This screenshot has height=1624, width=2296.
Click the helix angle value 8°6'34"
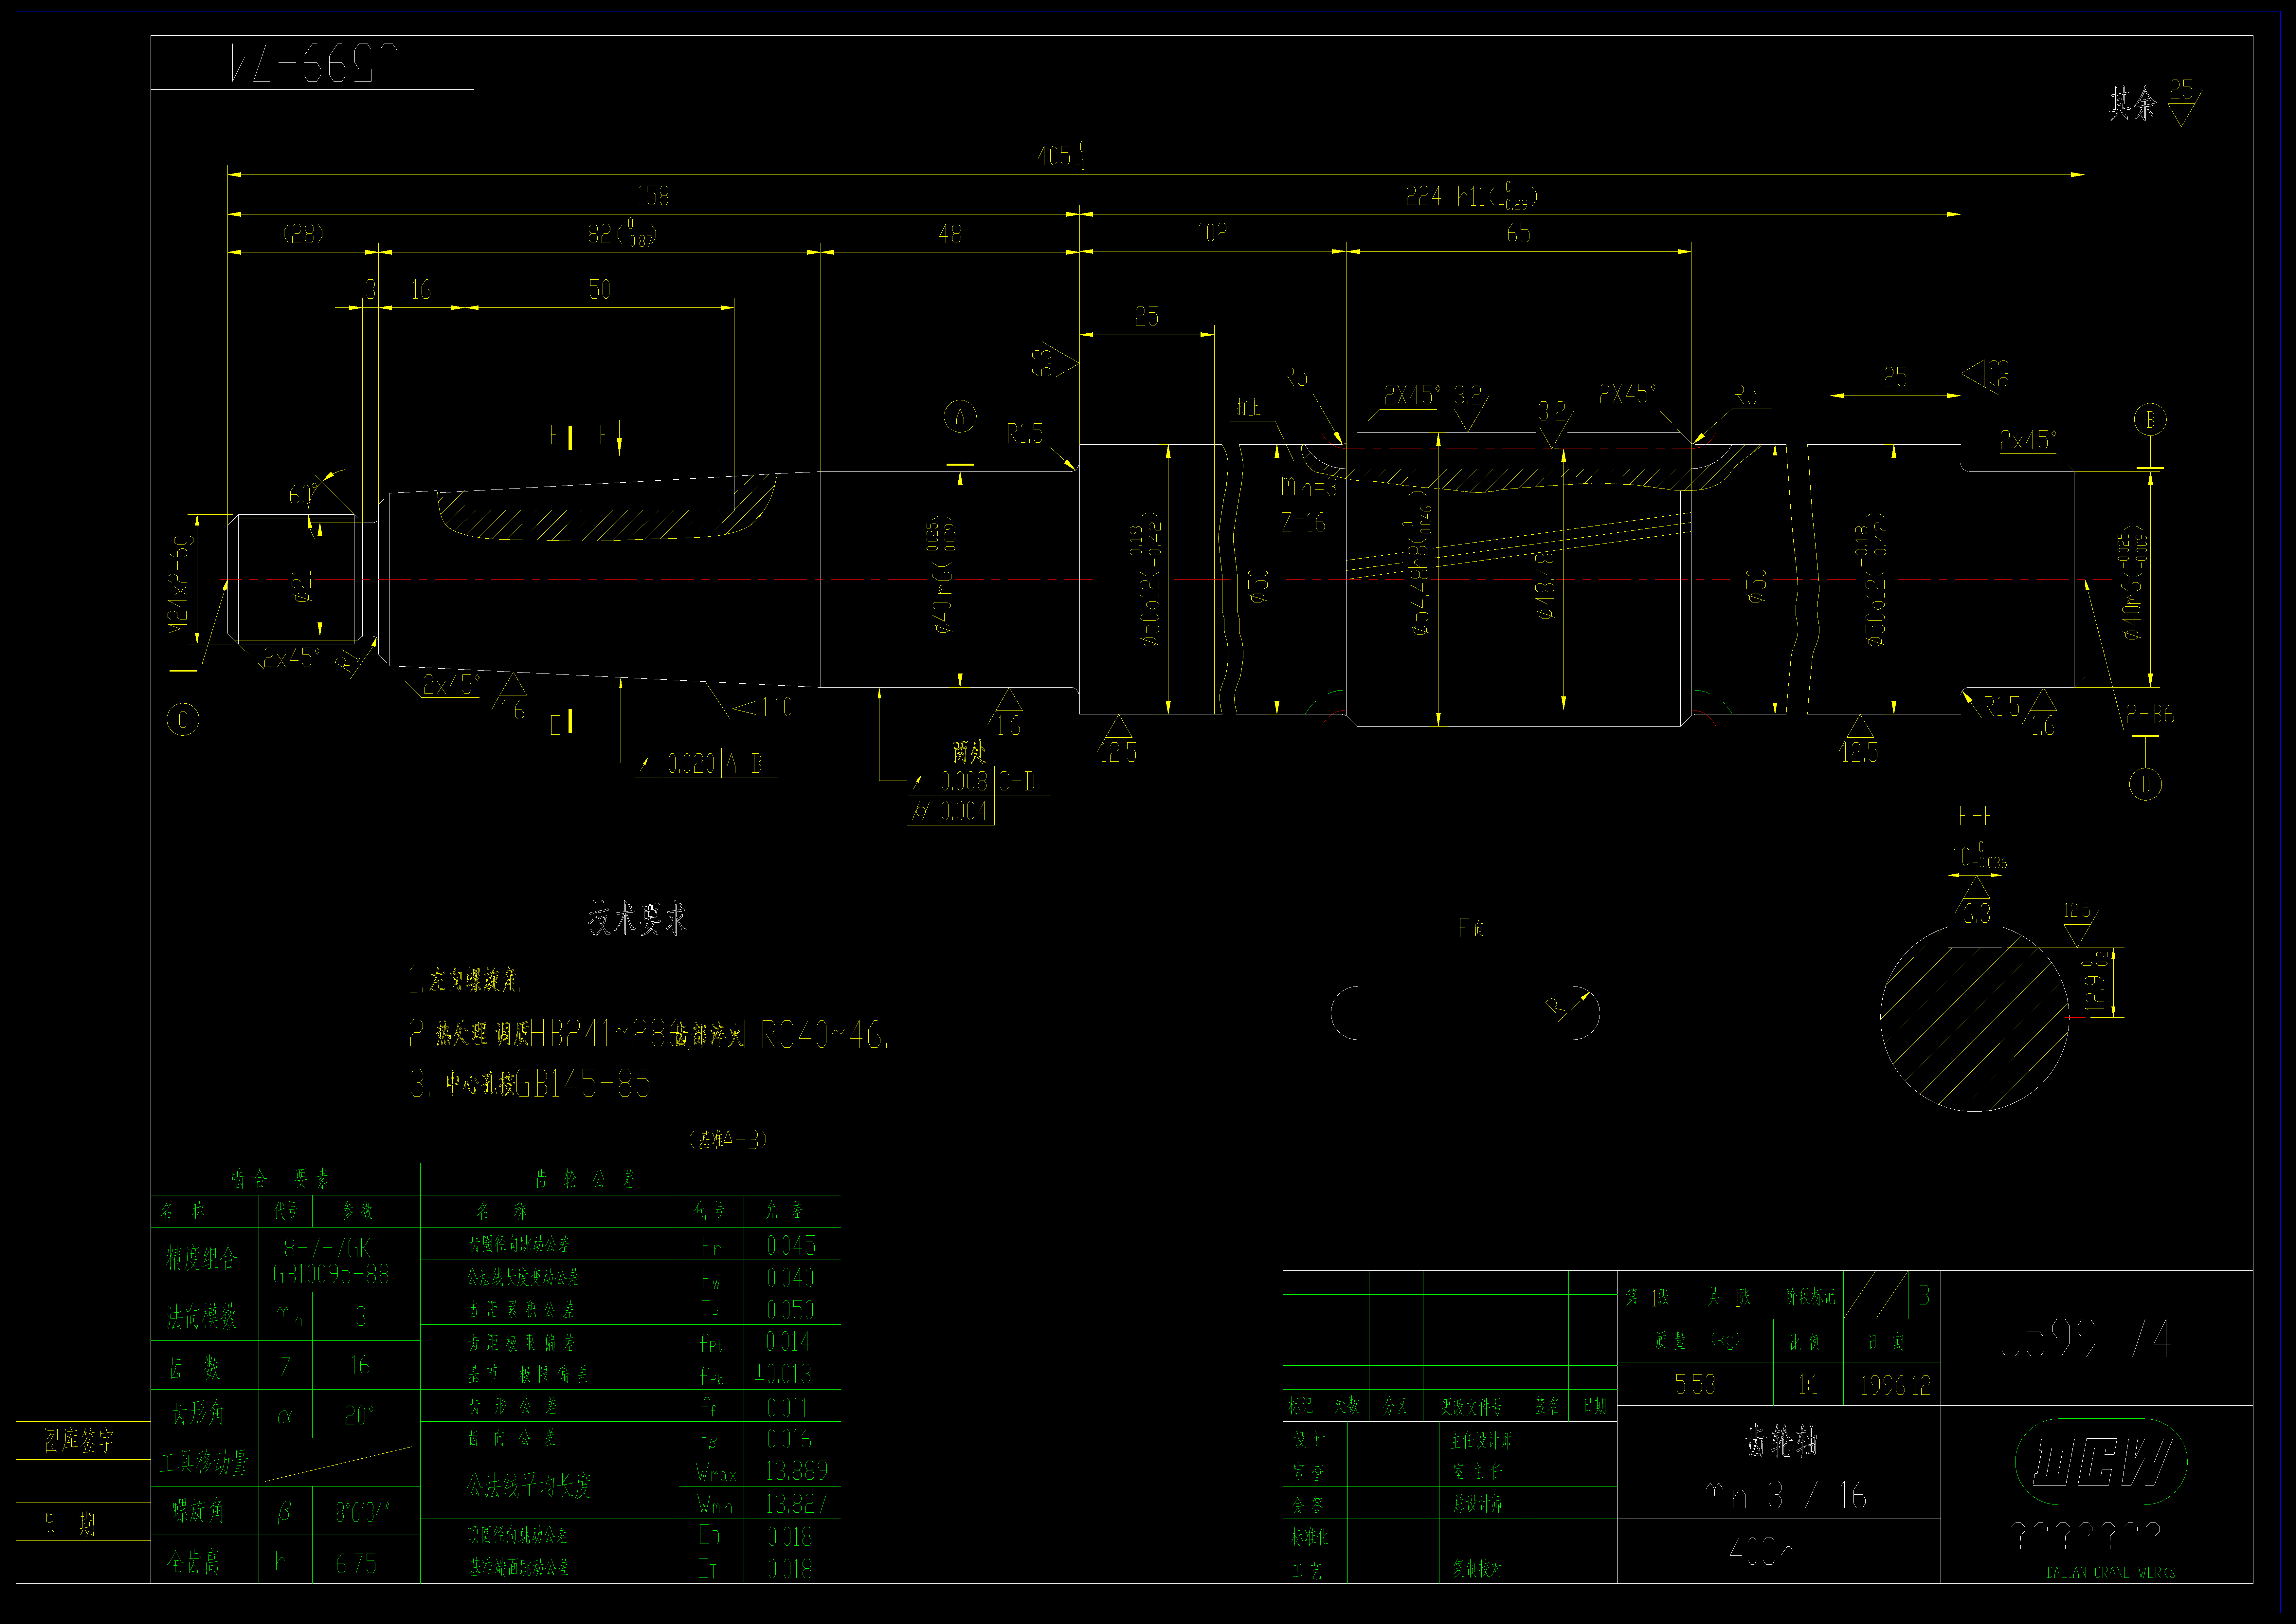[x=362, y=1512]
